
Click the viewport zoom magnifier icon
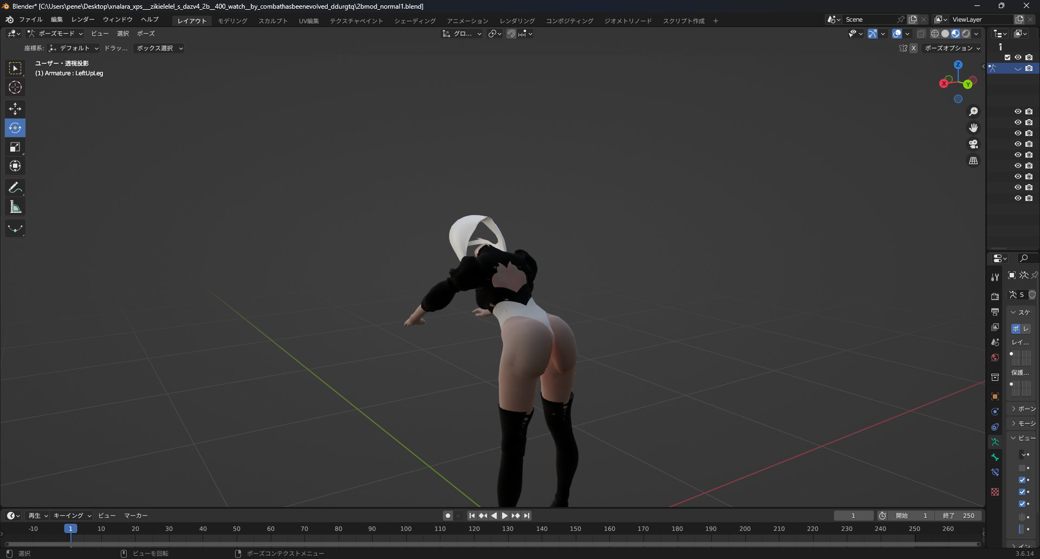click(973, 112)
